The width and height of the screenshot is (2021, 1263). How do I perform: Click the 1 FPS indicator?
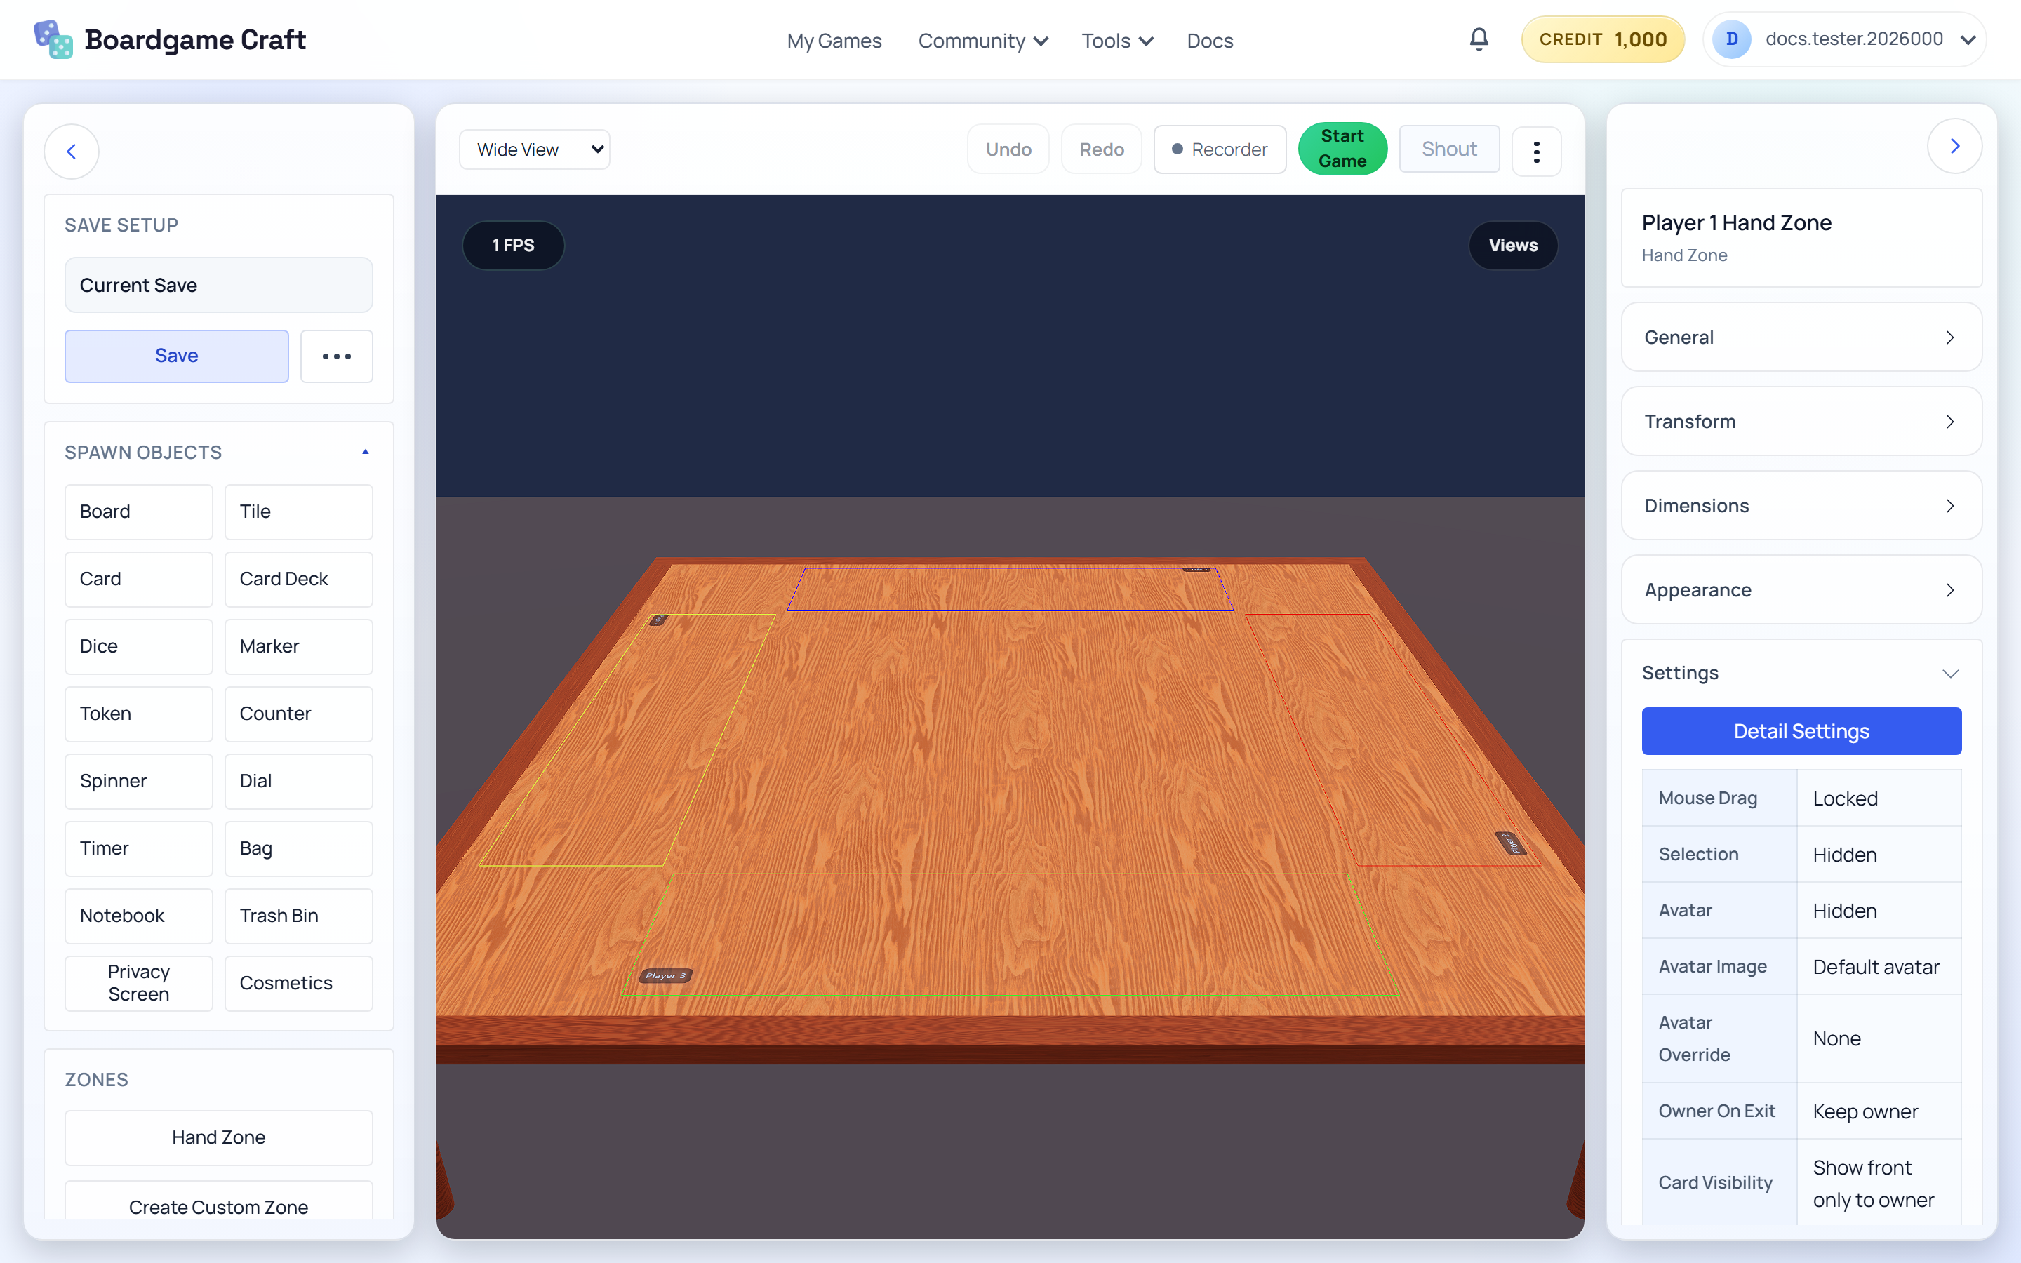pyautogui.click(x=513, y=246)
